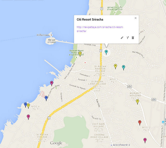
Task: Click the SI RACHA LAND VILLAGE label
Action: [97, 86]
